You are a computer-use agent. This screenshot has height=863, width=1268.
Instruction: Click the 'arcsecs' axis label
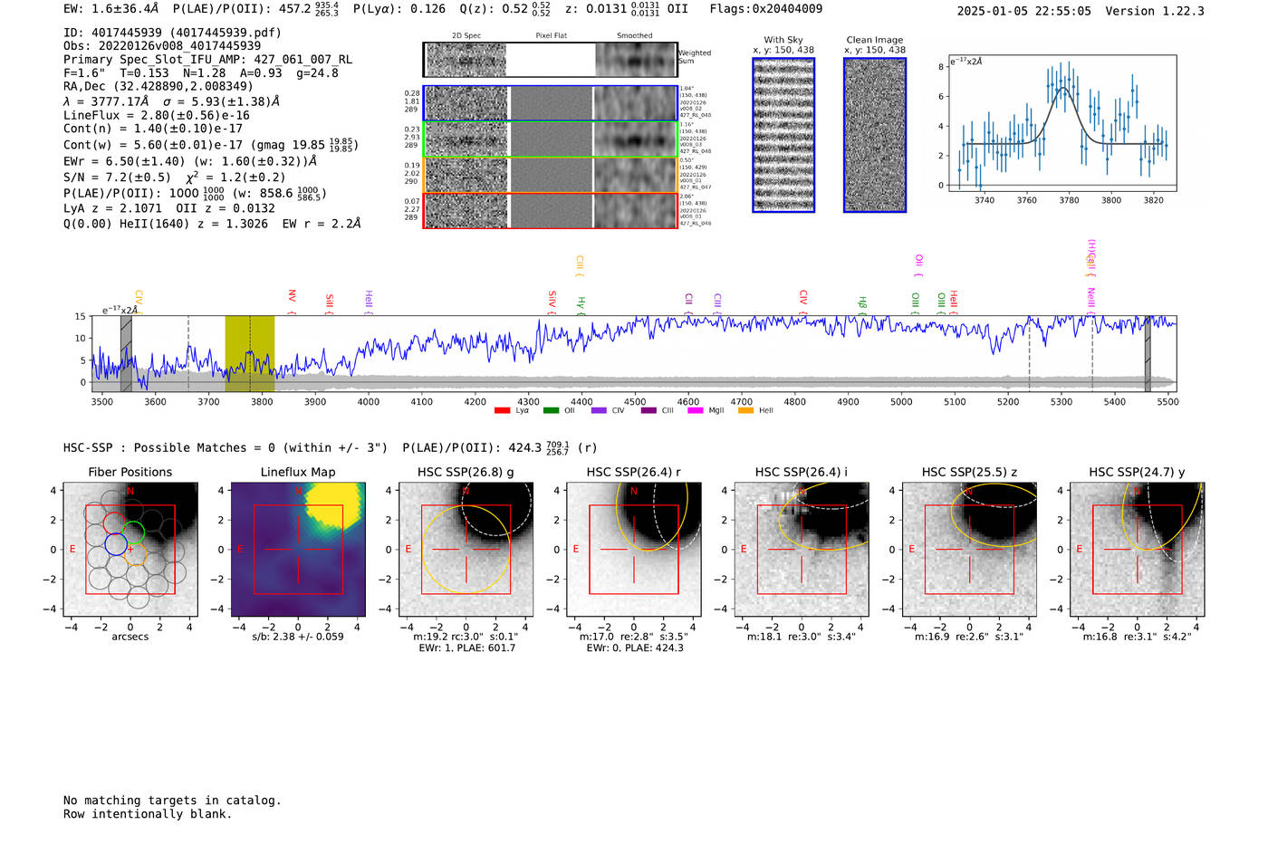click(x=130, y=637)
